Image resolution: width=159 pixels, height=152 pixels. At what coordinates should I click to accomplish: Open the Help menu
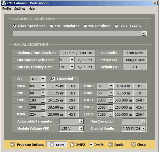coord(32,9)
